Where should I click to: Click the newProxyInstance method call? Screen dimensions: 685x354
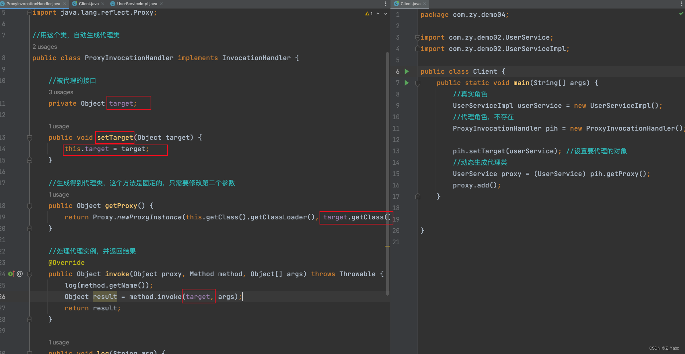click(149, 217)
